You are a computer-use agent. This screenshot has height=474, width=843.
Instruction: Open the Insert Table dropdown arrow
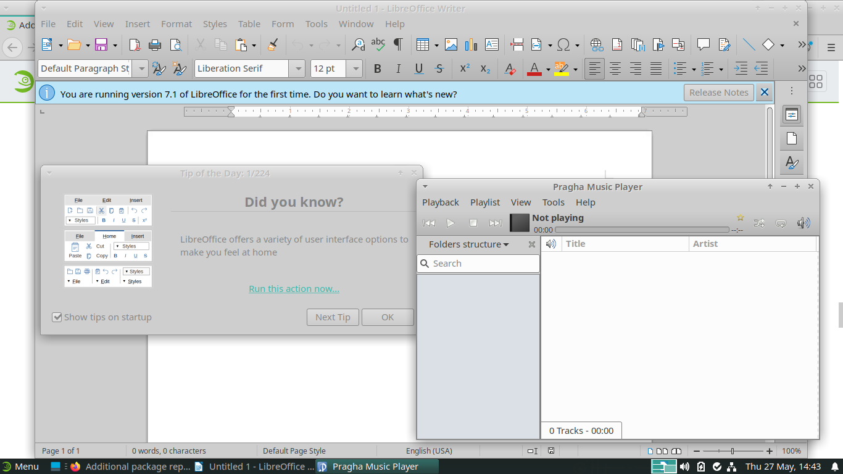click(436, 44)
